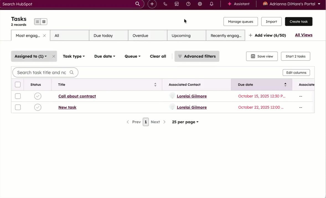Sort by Title column arrows
The width and height of the screenshot is (326, 198).
(x=155, y=84)
